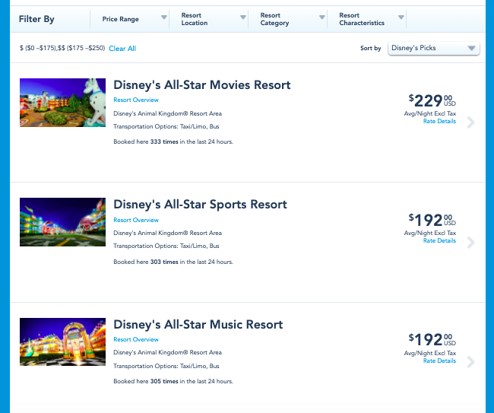Screen dimensions: 494x413
Task: Click the chevron arrow beside All-Star Sports
Action: click(470, 242)
